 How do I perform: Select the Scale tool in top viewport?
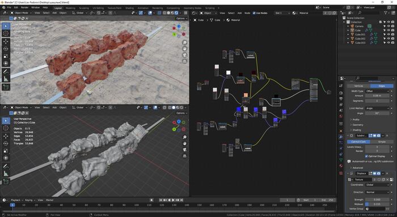pos(6,56)
